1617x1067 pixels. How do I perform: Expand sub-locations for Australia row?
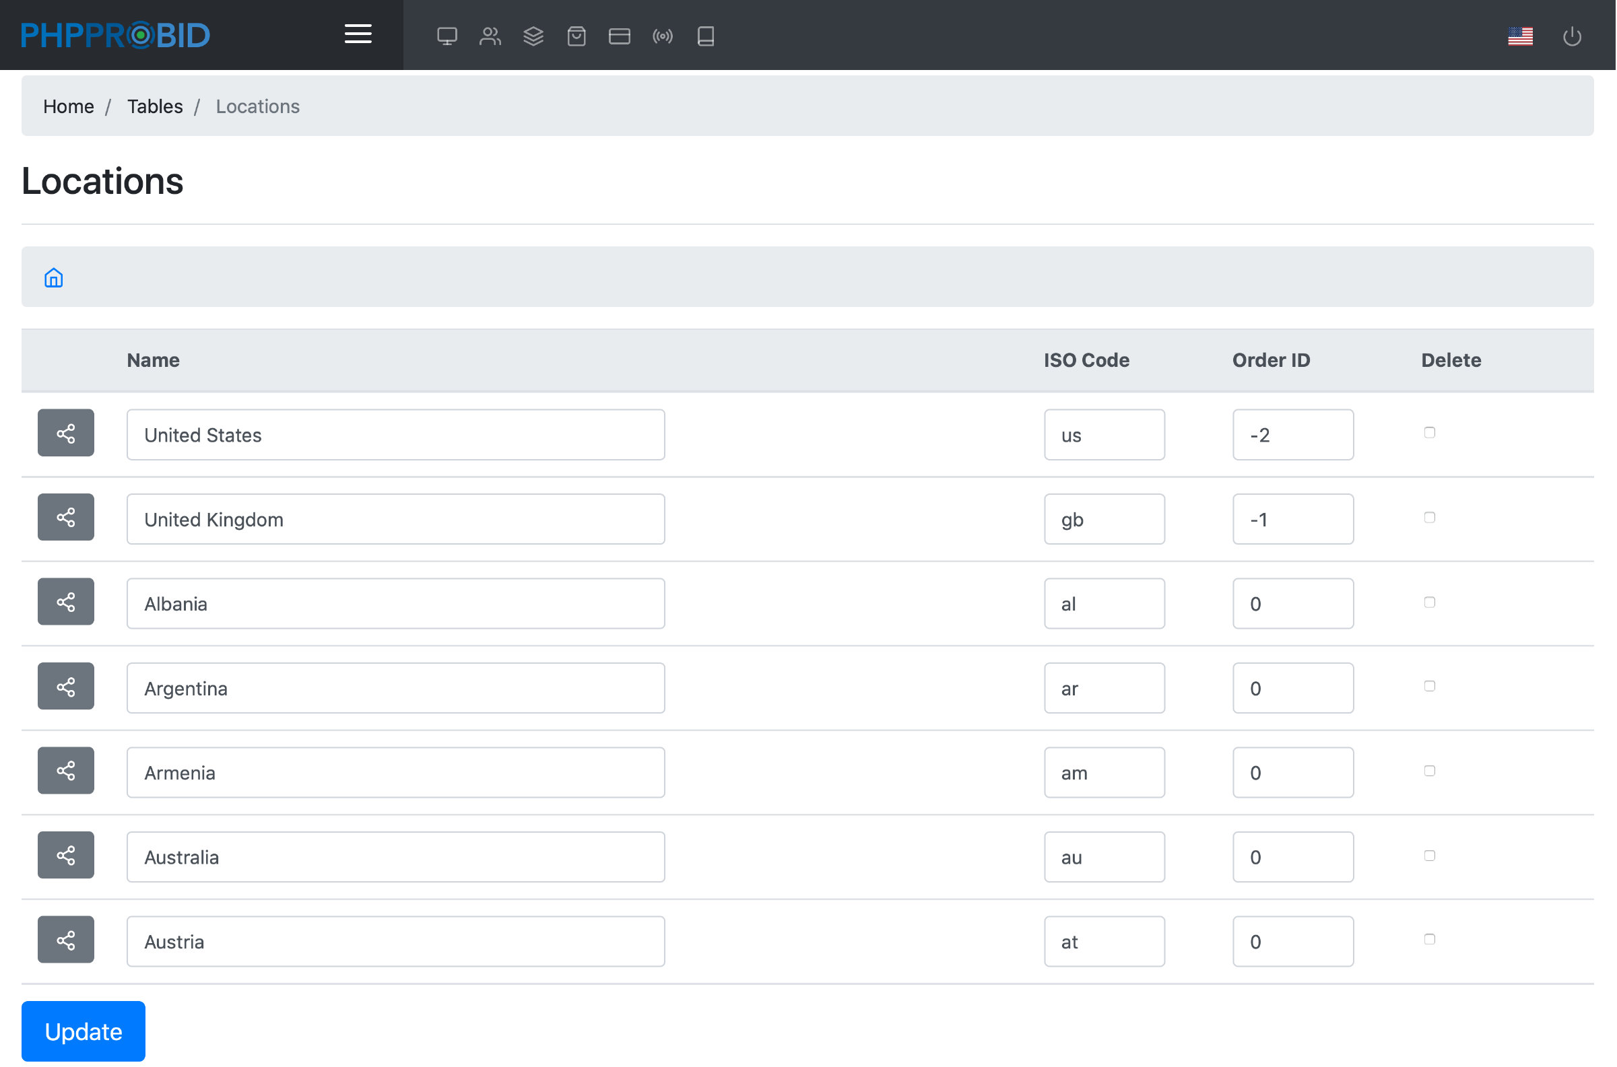65,856
